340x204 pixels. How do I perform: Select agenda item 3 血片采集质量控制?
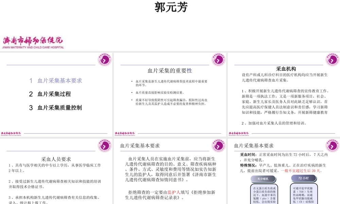click(x=56, y=108)
